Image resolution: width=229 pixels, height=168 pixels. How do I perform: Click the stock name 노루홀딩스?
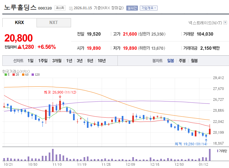(x=20, y=8)
